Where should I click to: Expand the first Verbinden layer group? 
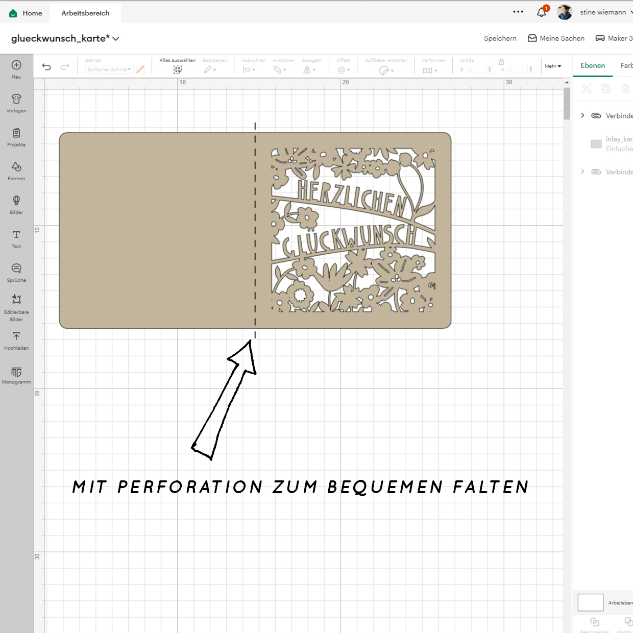[582, 115]
